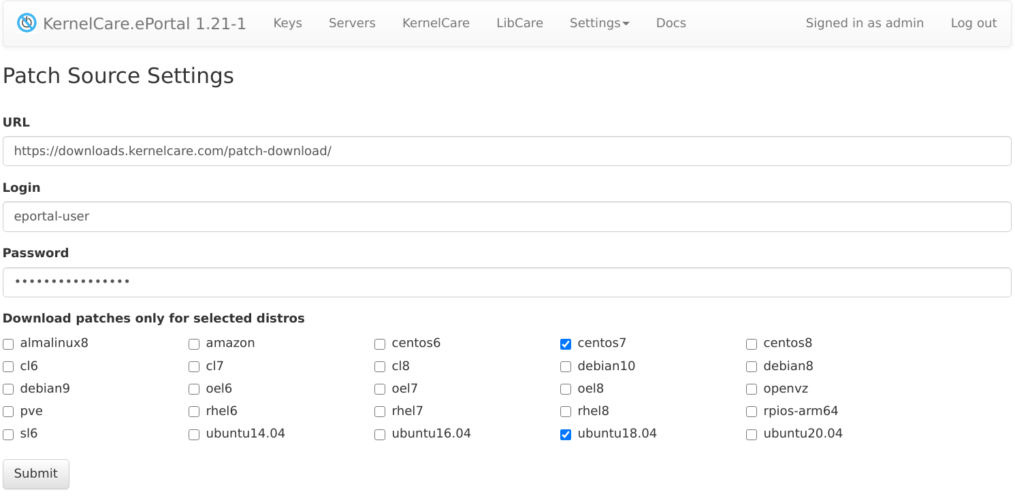Log out of the portal

pyautogui.click(x=973, y=23)
